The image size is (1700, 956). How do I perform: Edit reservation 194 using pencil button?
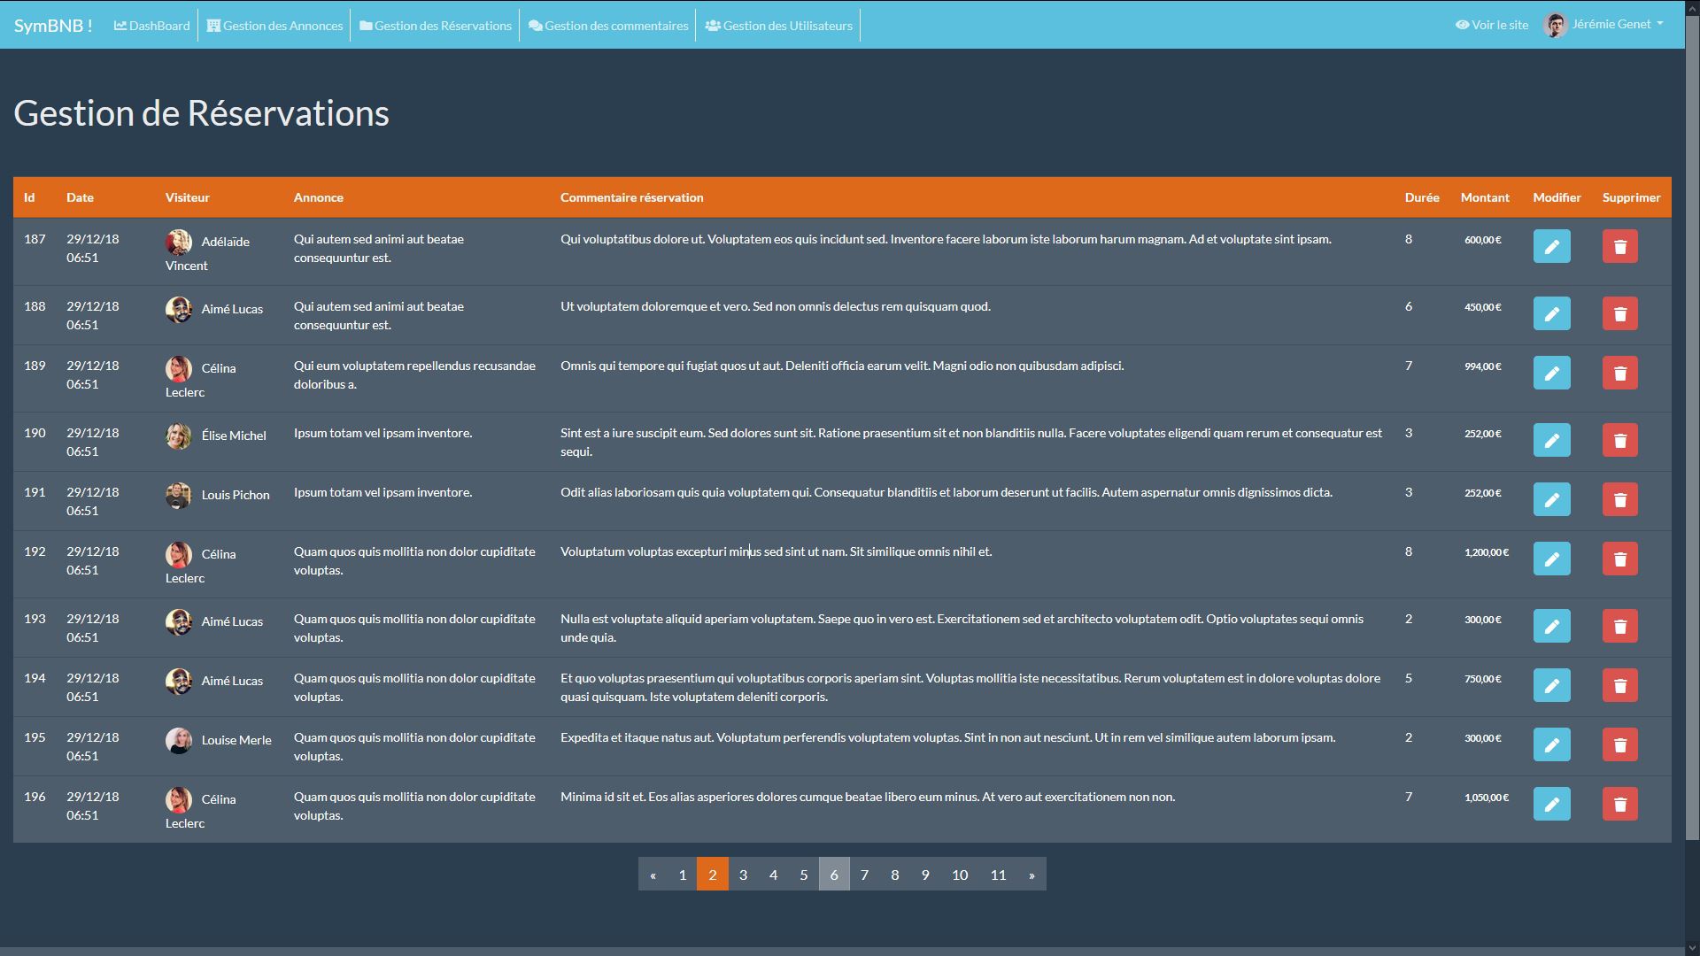click(1551, 685)
